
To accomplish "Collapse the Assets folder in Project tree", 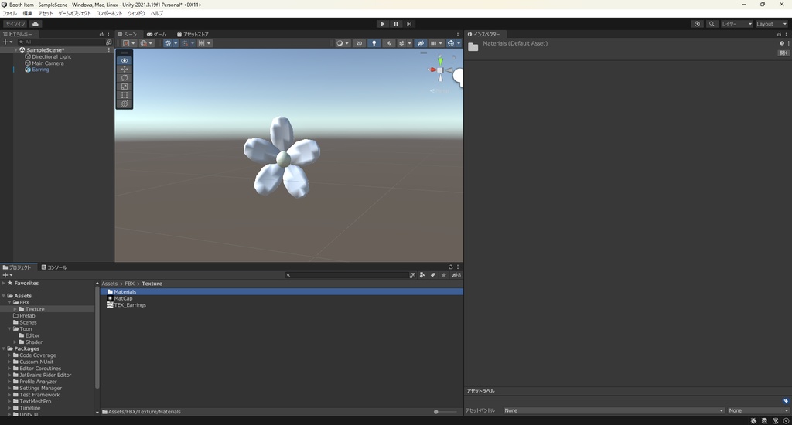I will (4, 296).
